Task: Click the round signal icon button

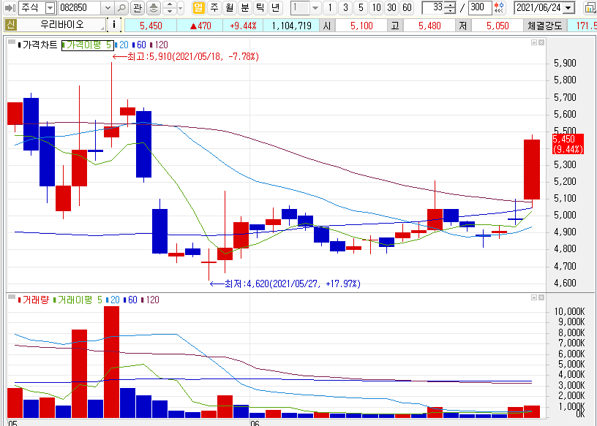Action: (x=154, y=7)
